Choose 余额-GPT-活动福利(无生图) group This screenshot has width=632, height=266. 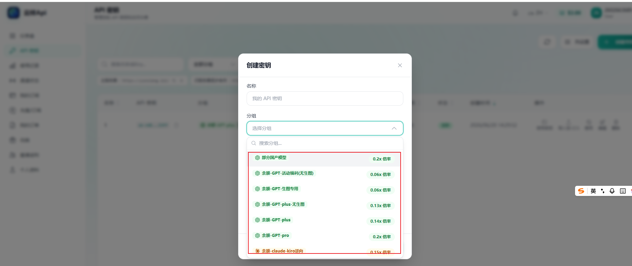325,174
